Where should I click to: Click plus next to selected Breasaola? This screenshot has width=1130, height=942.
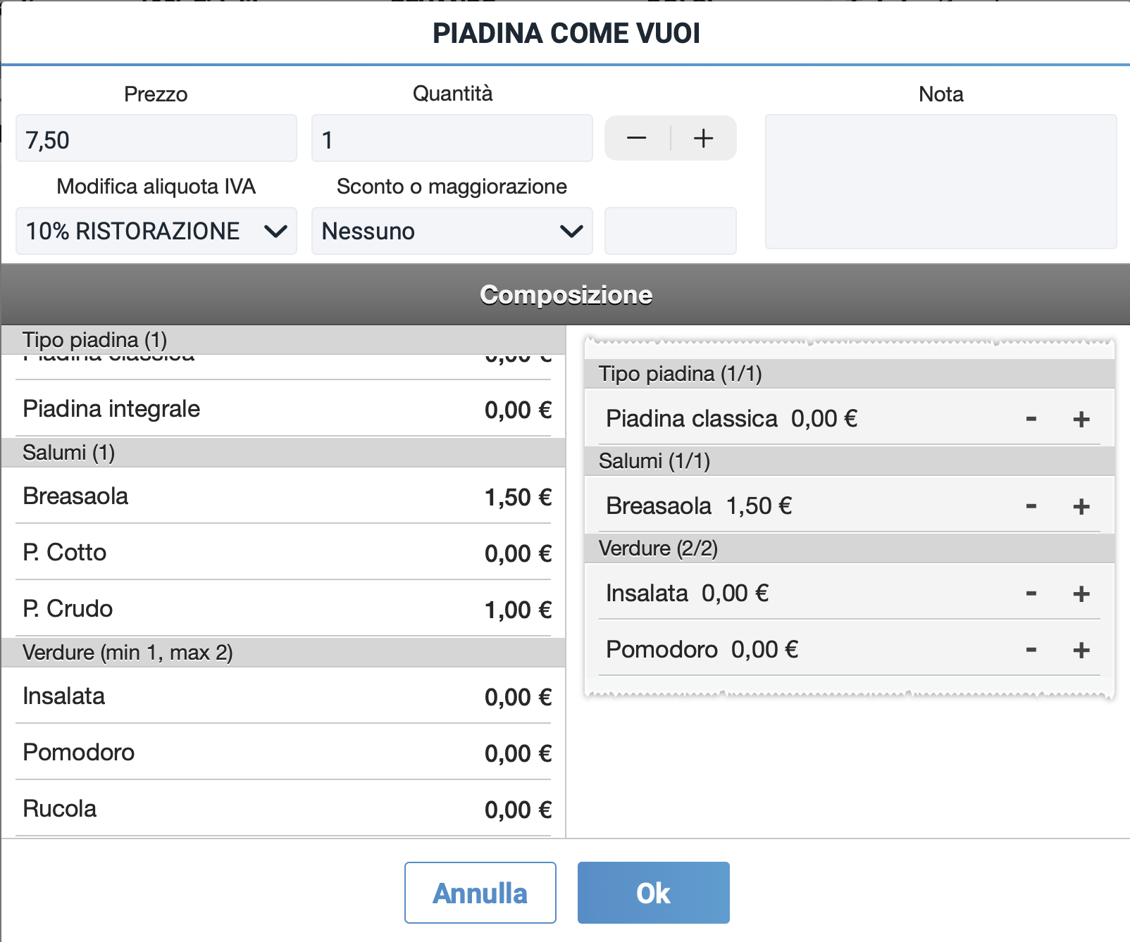[x=1081, y=507]
